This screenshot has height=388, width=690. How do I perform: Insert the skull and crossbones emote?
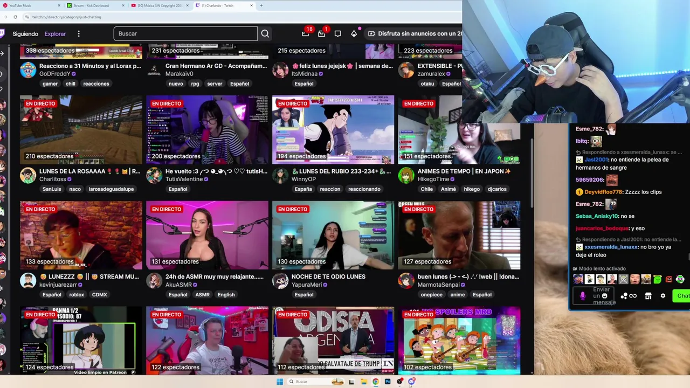coord(623,279)
